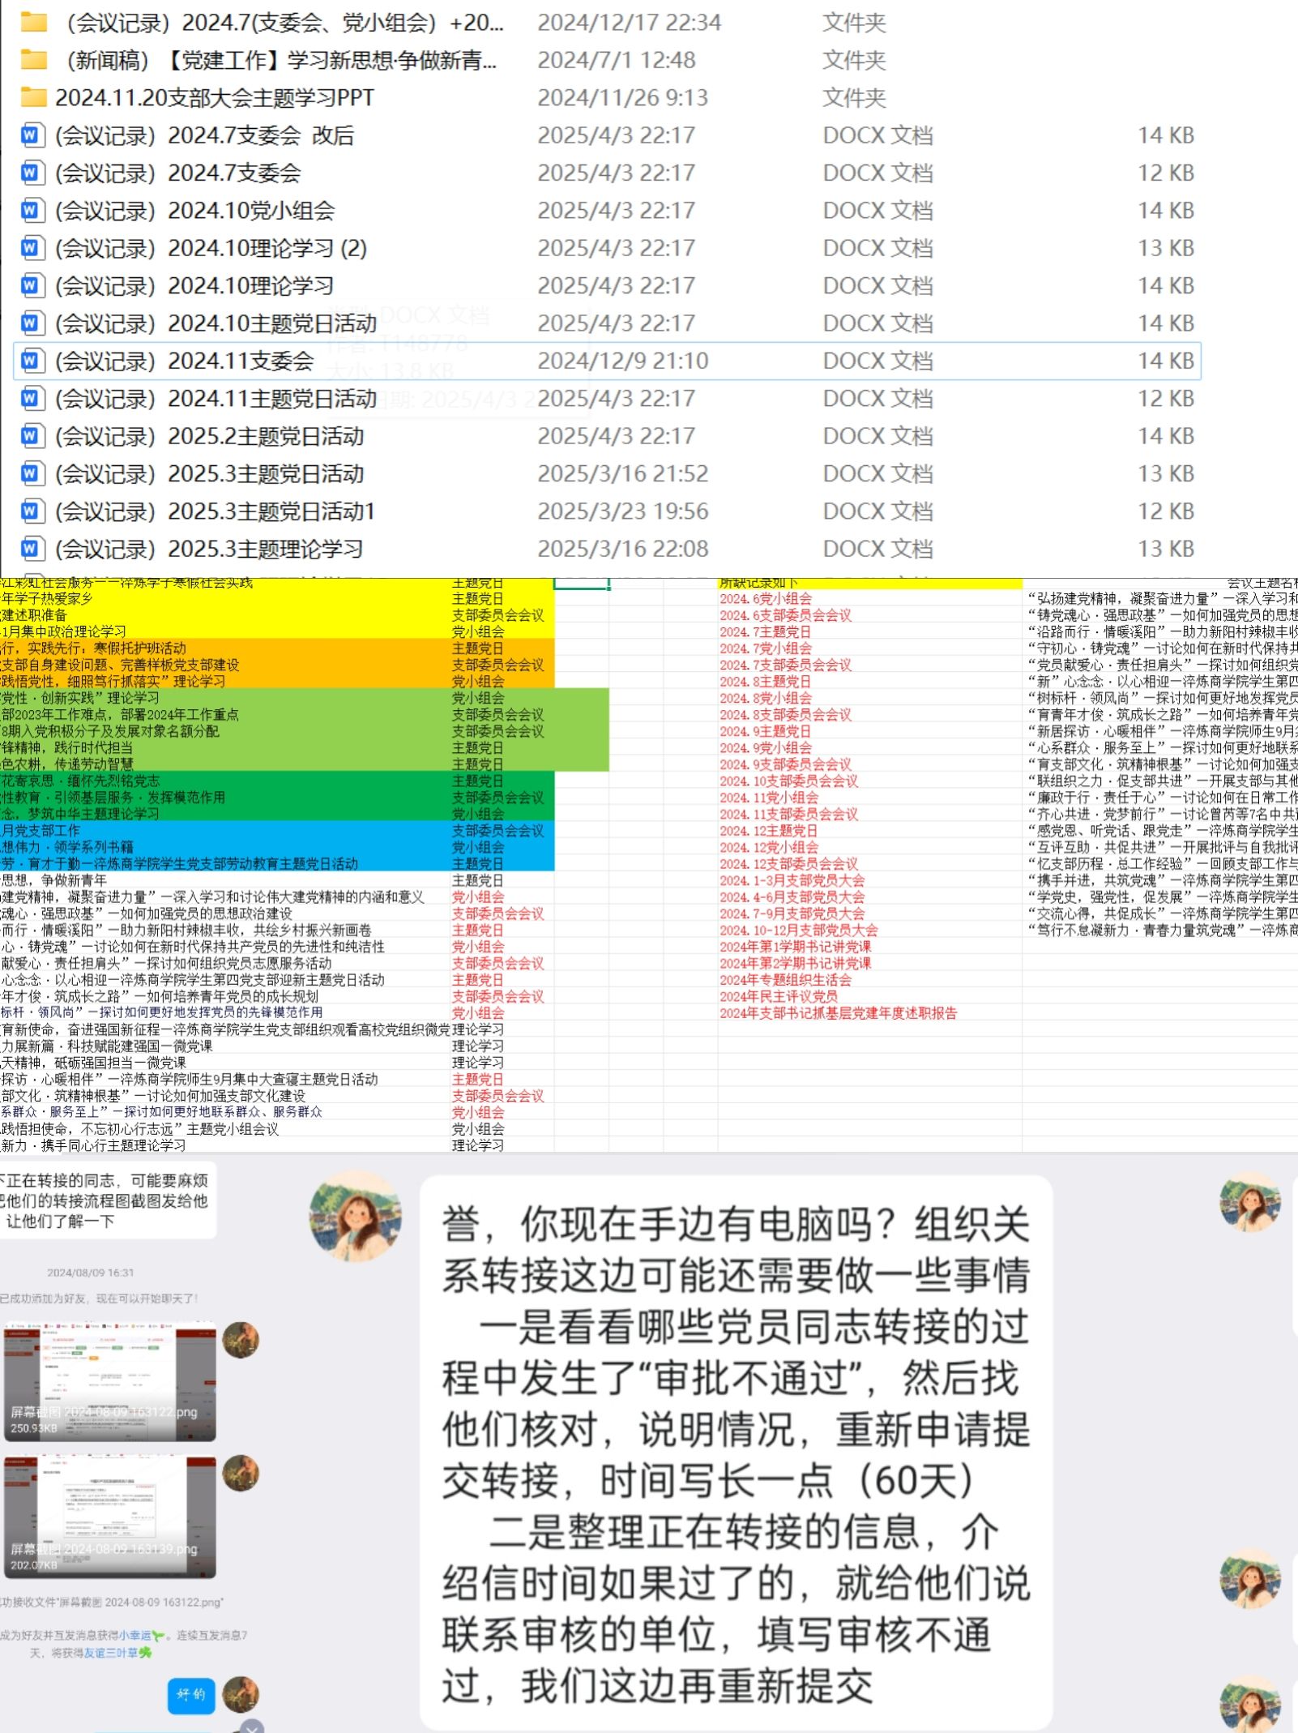
Task: Select the file 2024.10理论学习 (2)
Action: 211,249
